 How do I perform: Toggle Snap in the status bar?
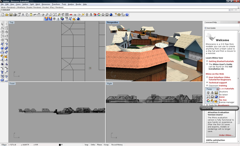pyautogui.click(x=87, y=144)
